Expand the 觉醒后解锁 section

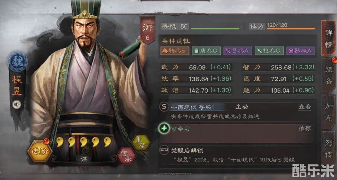tap(237, 155)
